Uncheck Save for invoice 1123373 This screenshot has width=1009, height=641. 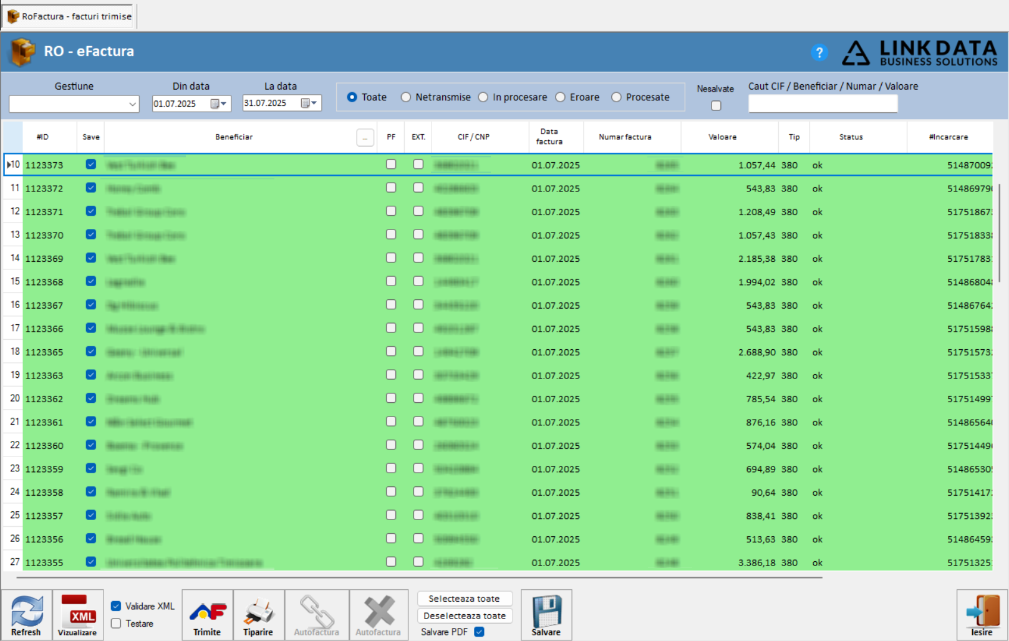click(x=91, y=164)
